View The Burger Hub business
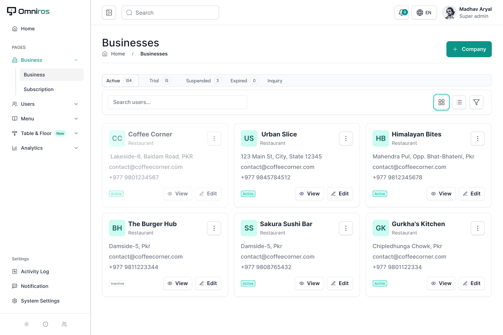Image resolution: width=503 pixels, height=335 pixels. tap(178, 283)
